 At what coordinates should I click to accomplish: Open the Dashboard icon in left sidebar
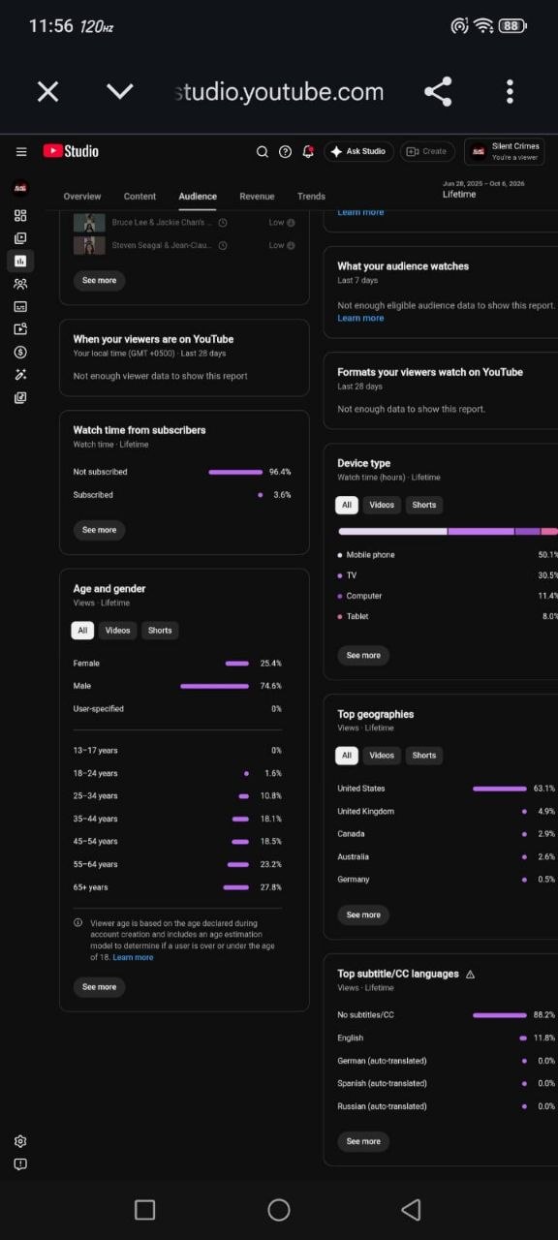20,215
